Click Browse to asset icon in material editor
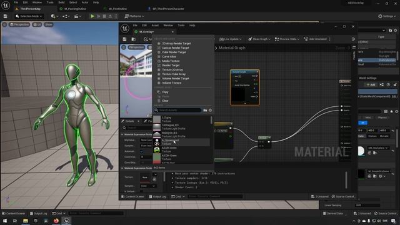 [x=133, y=39]
